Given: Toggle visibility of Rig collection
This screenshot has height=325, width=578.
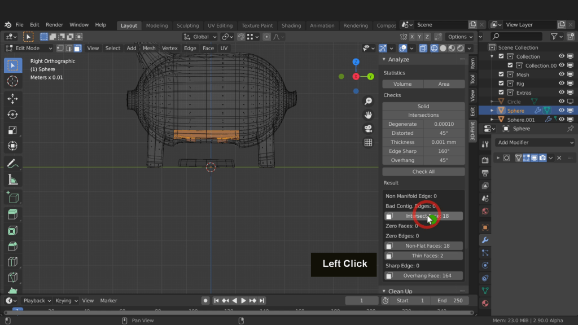Looking at the screenshot, I should point(562,84).
